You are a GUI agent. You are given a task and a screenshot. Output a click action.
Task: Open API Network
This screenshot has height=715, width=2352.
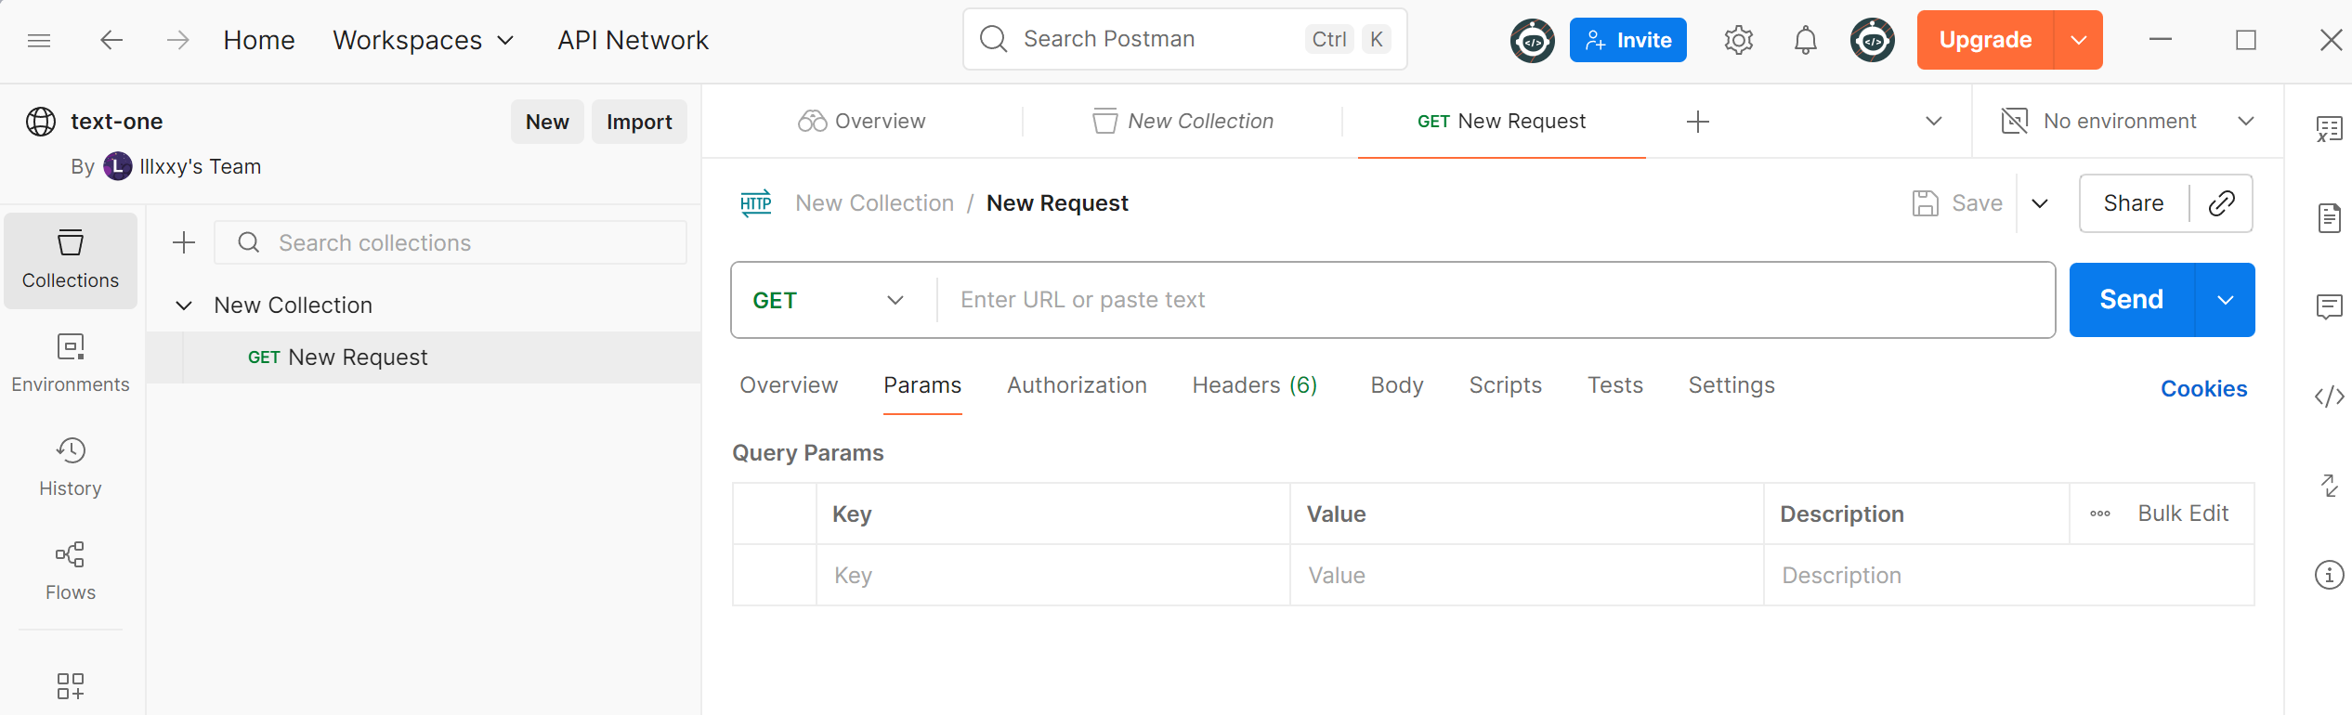click(633, 40)
